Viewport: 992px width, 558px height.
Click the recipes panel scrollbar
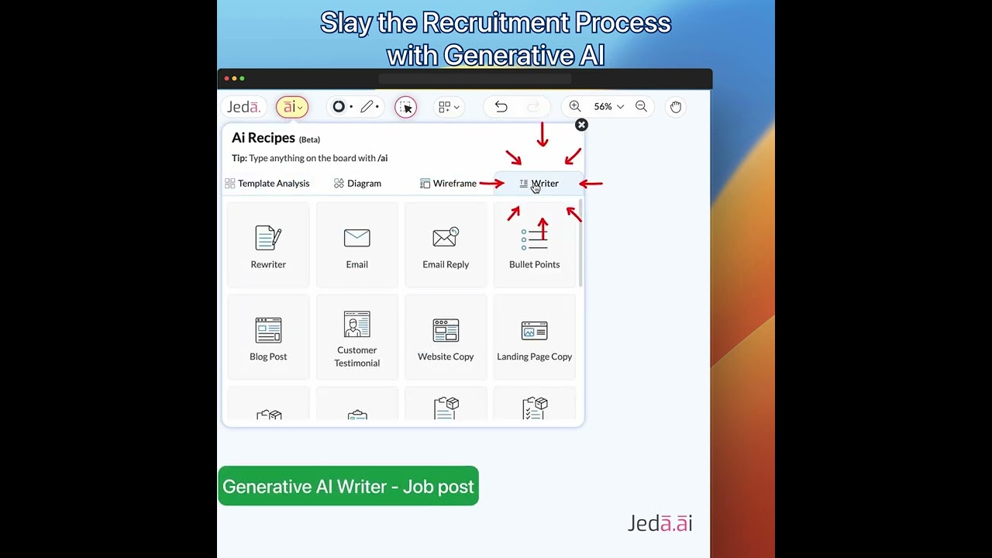pos(580,243)
